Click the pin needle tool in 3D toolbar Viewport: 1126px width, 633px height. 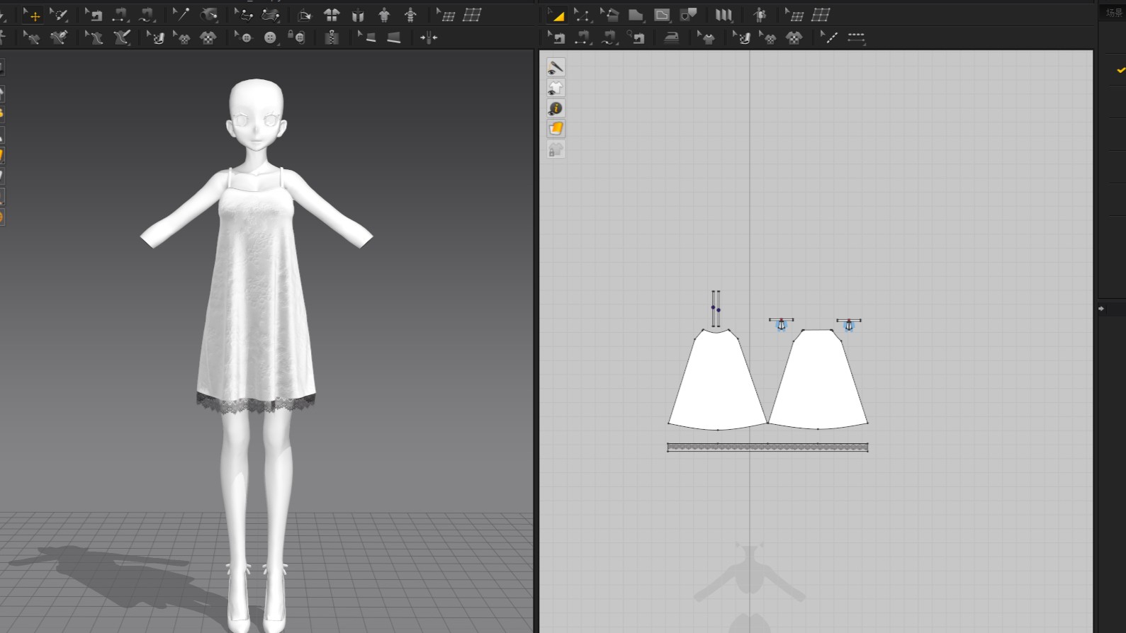(x=181, y=15)
